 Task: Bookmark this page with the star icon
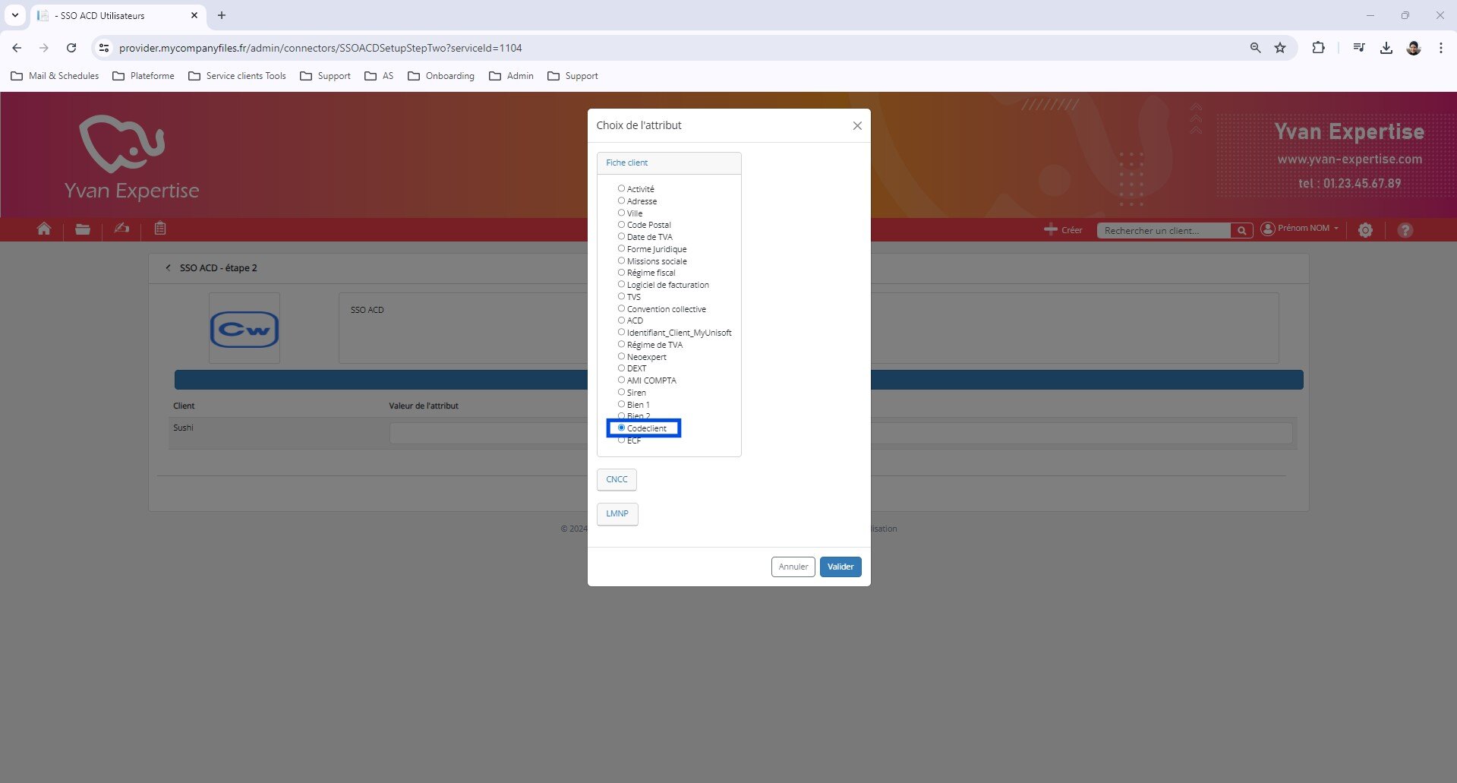1280,48
